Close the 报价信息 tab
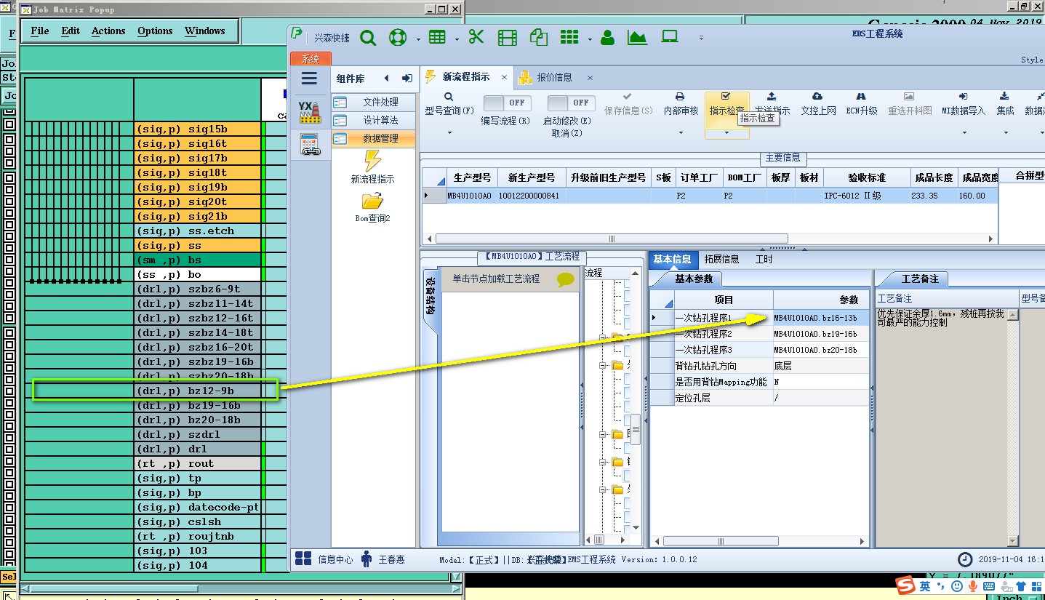 [590, 77]
